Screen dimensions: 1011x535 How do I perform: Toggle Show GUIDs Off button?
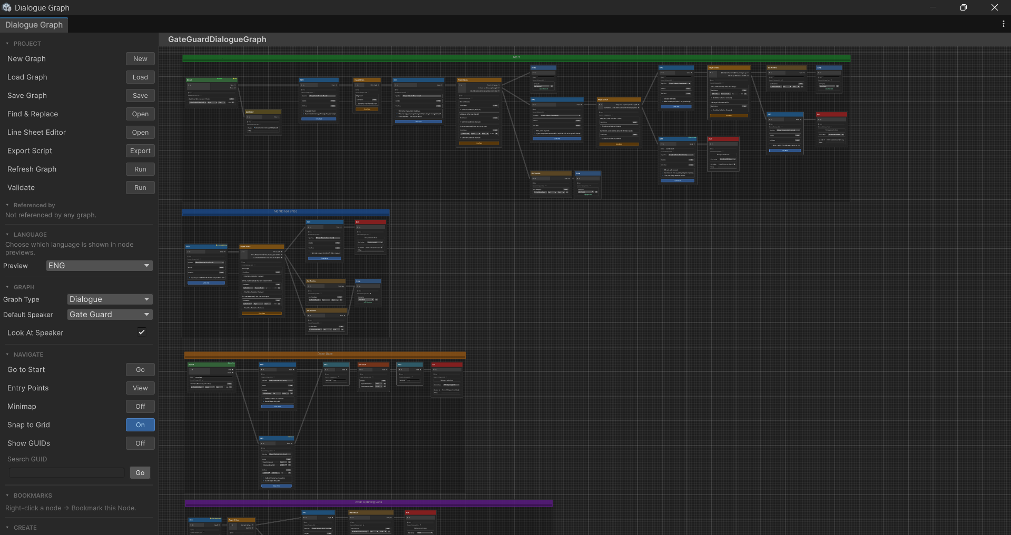140,443
